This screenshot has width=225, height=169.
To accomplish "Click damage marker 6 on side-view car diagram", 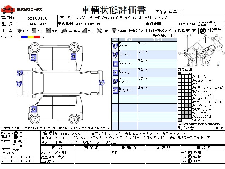I will (33, 109).
